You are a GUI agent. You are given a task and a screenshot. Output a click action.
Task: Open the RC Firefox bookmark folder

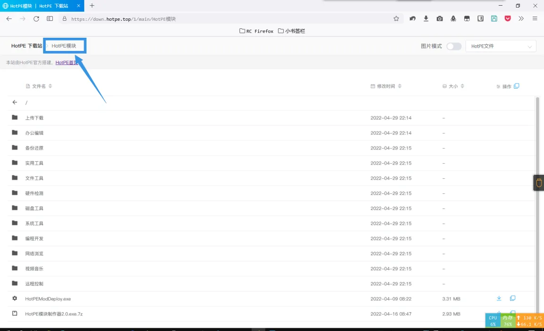click(x=256, y=31)
